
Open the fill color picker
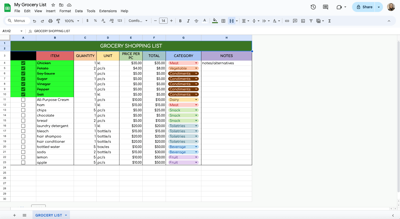click(x=215, y=21)
